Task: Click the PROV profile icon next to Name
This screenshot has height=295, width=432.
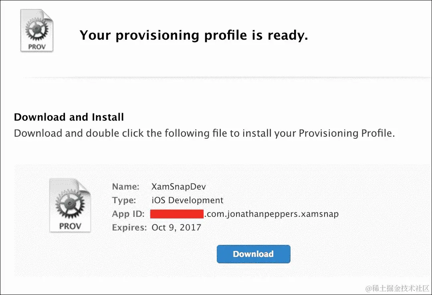Action: pyautogui.click(x=70, y=206)
